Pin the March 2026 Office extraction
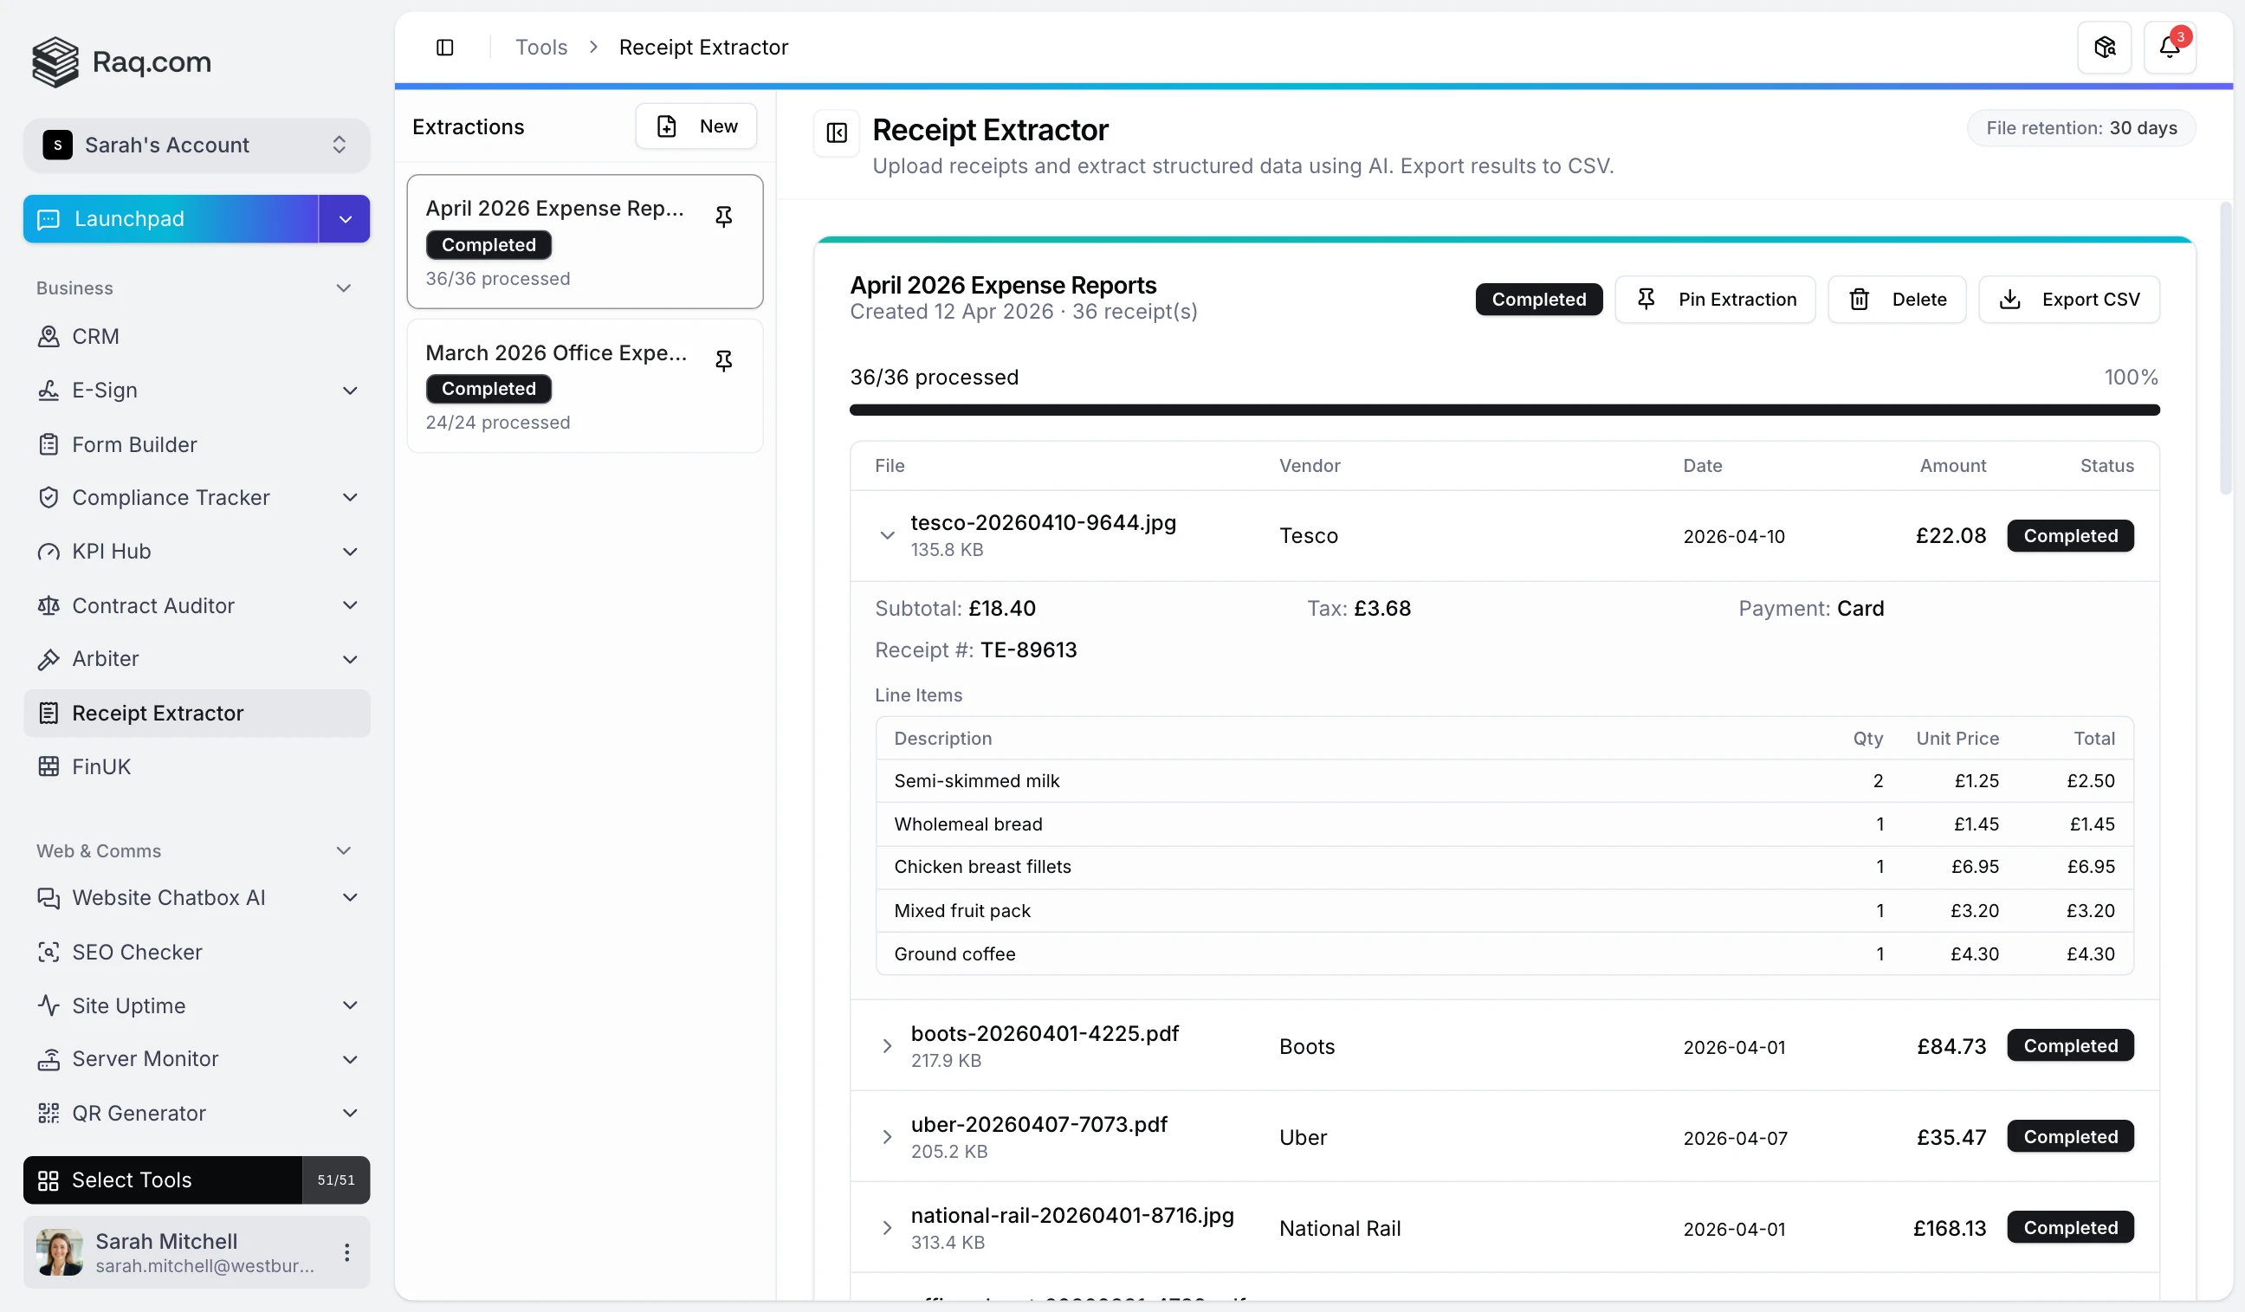The height and width of the screenshot is (1312, 2245). [x=723, y=361]
